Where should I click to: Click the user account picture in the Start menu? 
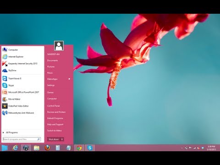click(x=59, y=46)
